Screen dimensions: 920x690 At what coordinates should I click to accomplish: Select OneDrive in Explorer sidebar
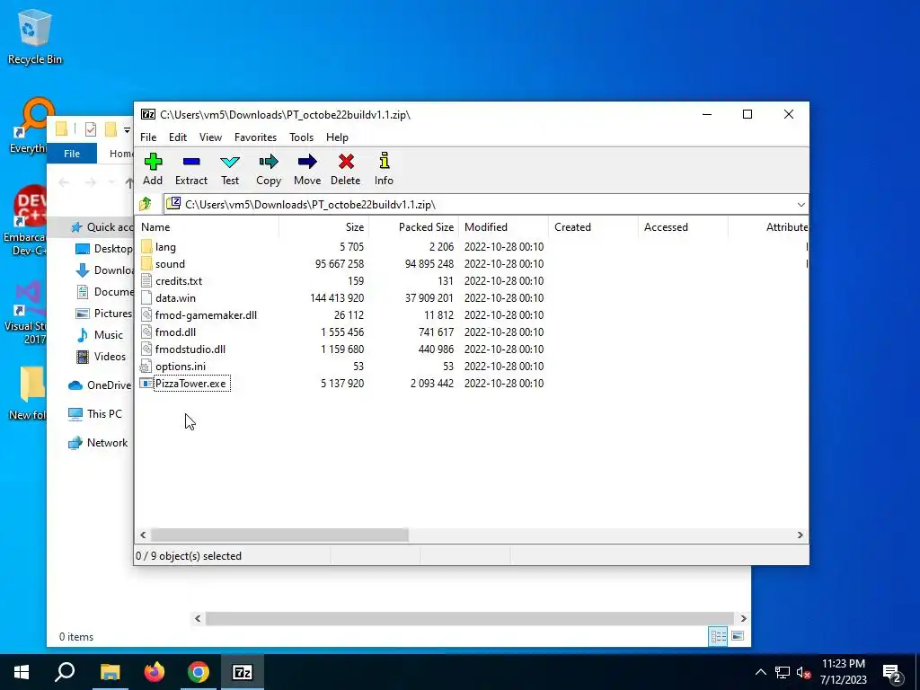coord(100,385)
